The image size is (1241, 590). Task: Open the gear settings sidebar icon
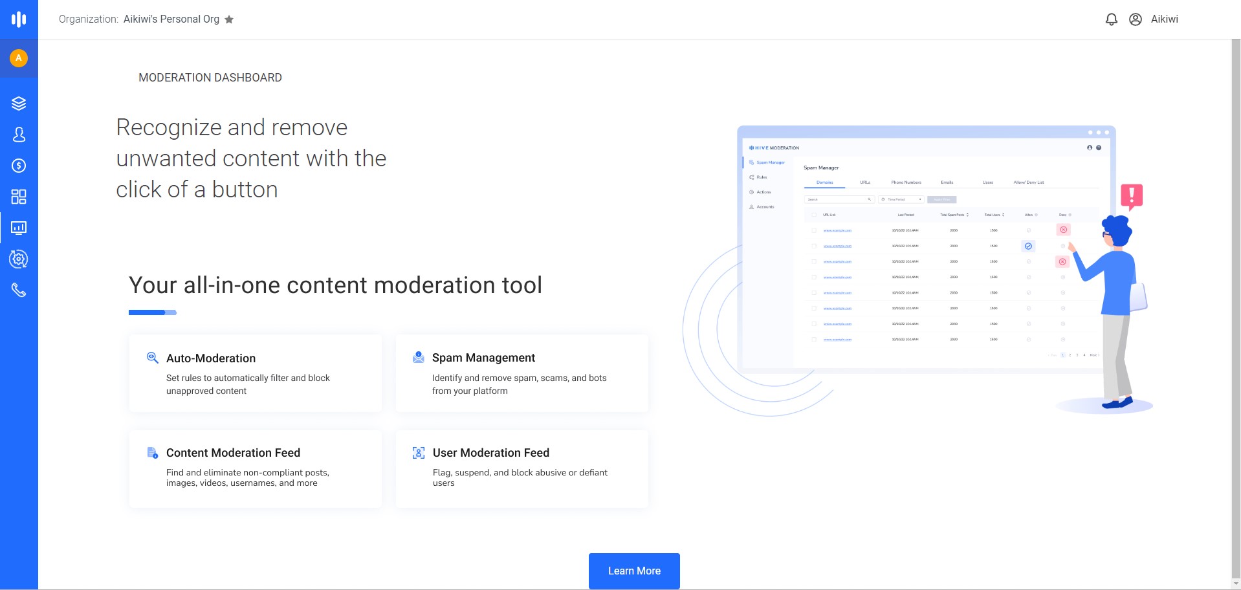point(19,259)
